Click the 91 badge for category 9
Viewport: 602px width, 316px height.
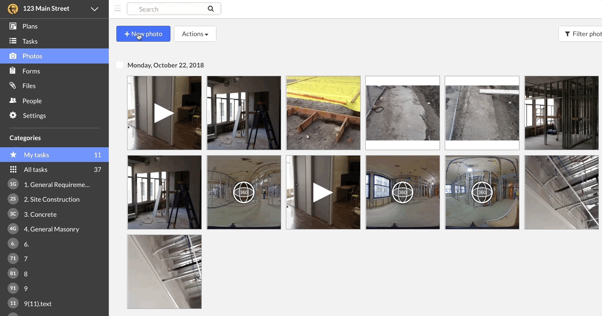point(13,289)
